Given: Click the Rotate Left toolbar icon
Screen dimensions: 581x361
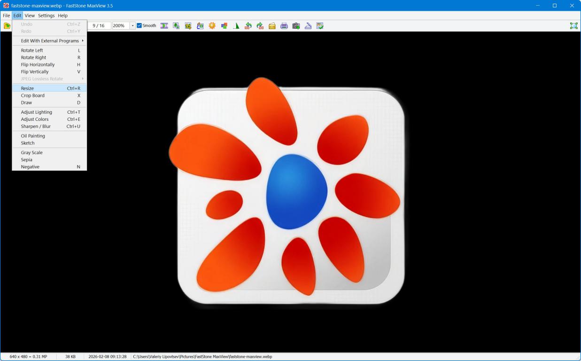Looking at the screenshot, I should tap(248, 26).
